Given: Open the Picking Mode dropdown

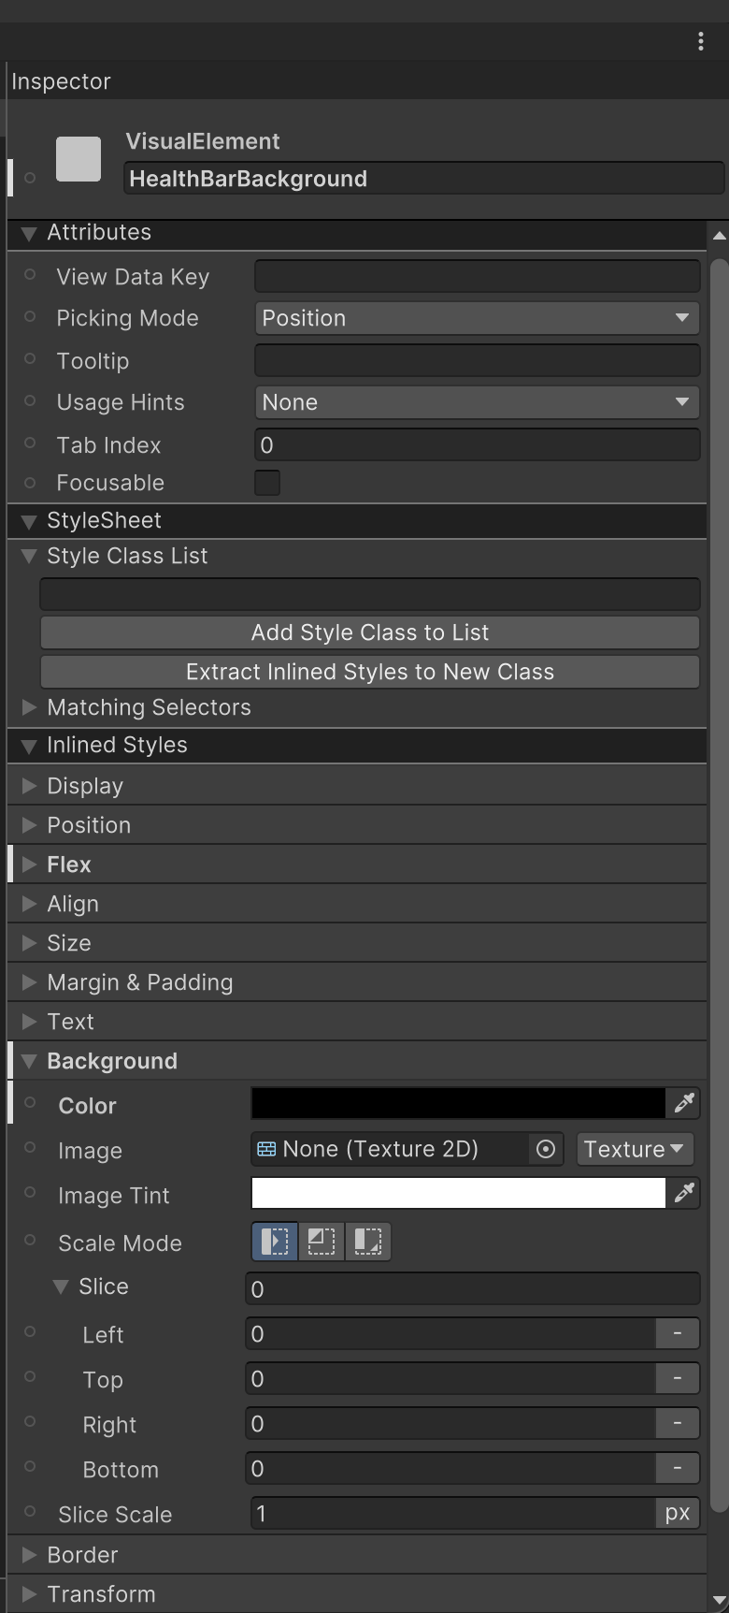Looking at the screenshot, I should click(x=477, y=318).
